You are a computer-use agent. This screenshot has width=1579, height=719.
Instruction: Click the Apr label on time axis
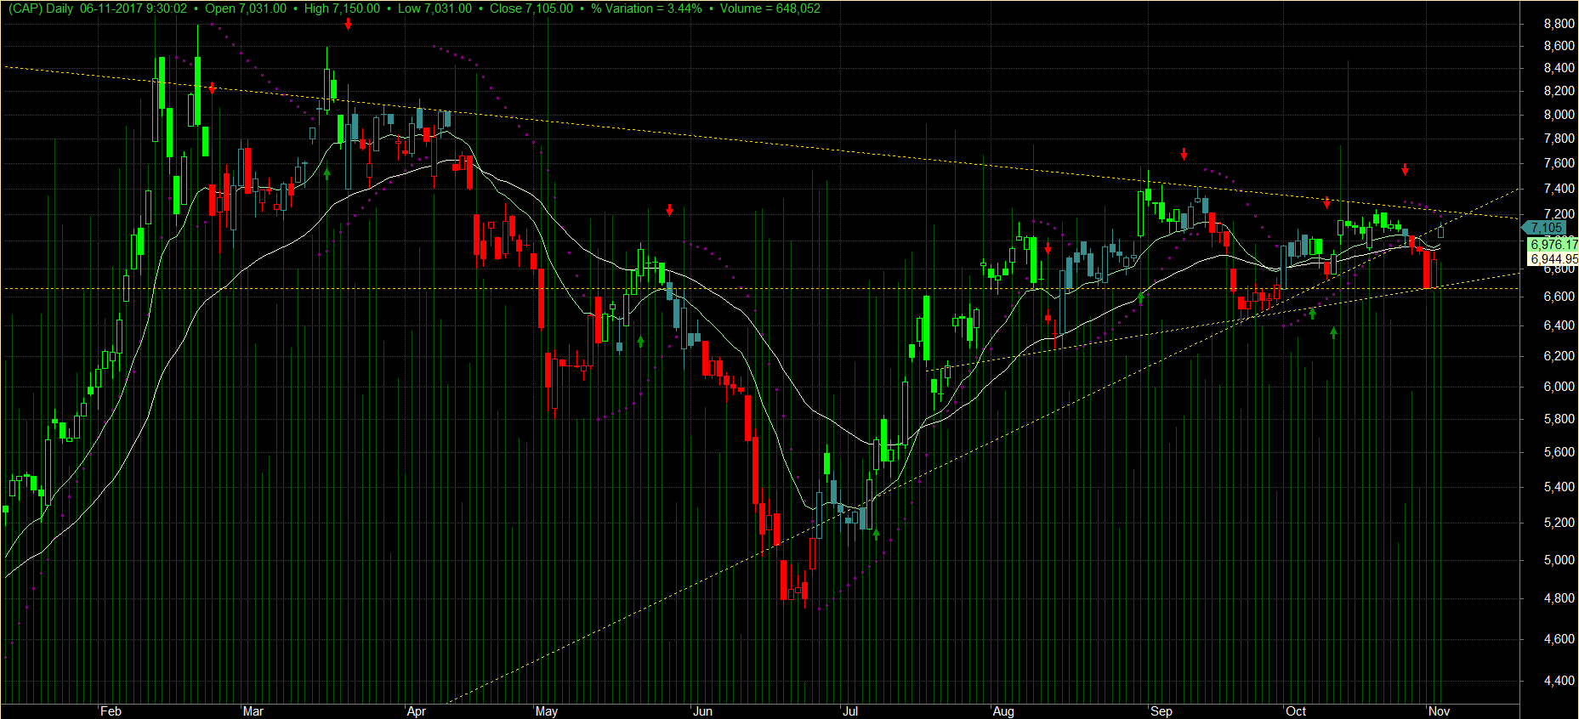pyautogui.click(x=416, y=711)
